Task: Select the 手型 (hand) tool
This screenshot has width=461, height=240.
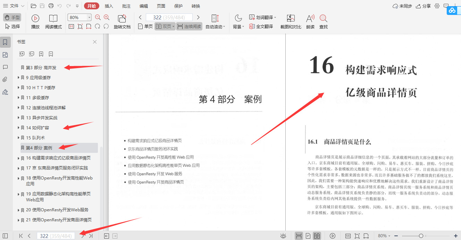Action: tap(12, 17)
